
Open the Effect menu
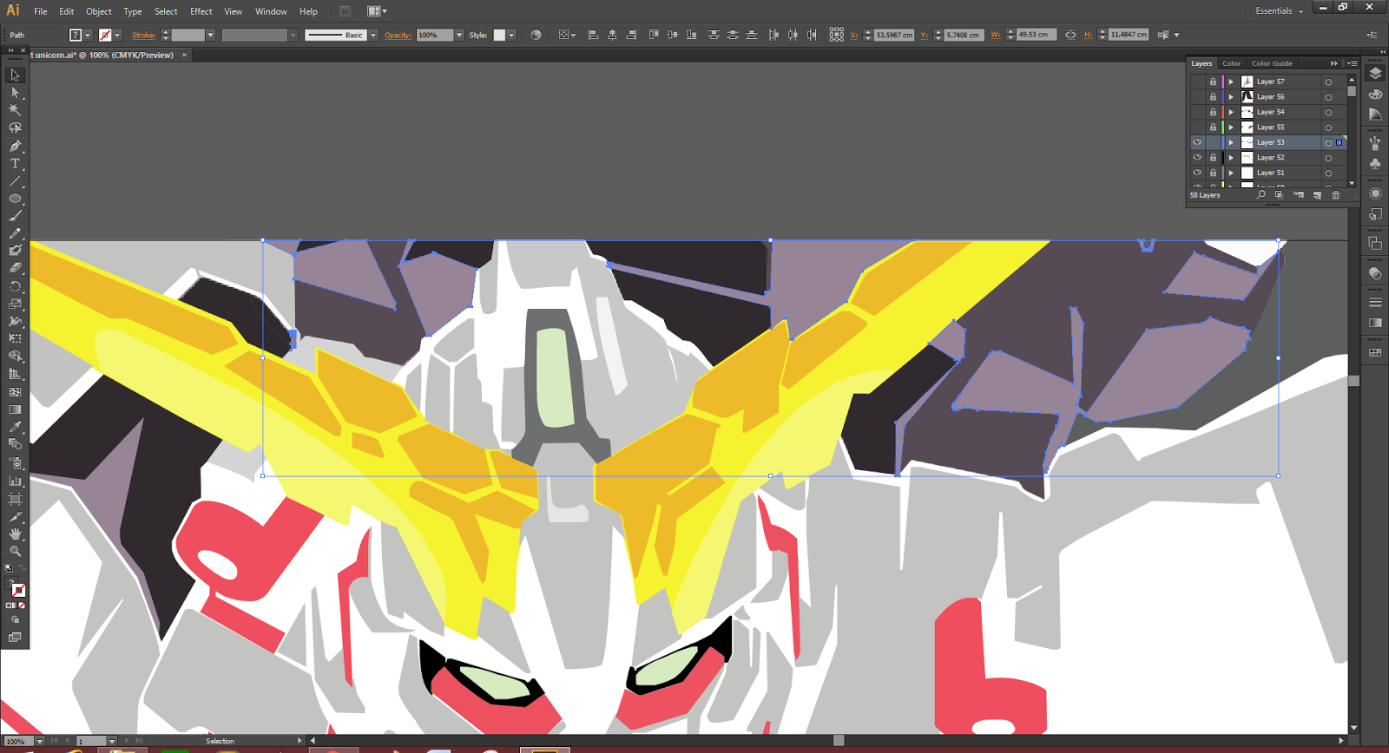(x=201, y=11)
